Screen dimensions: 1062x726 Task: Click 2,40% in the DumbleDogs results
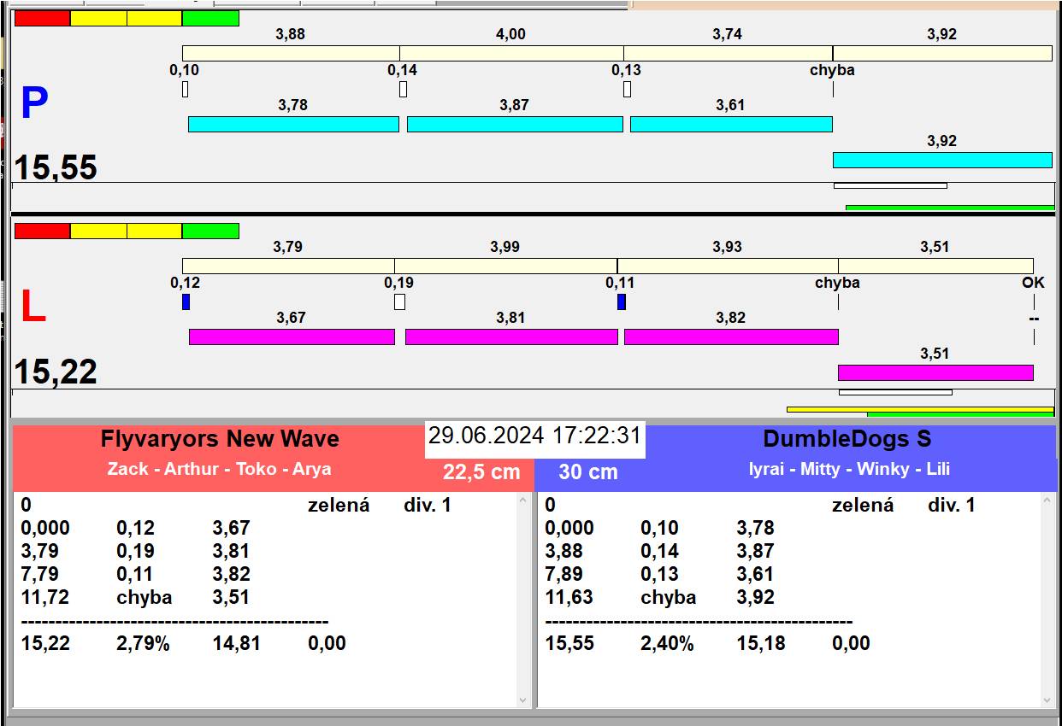(x=667, y=643)
